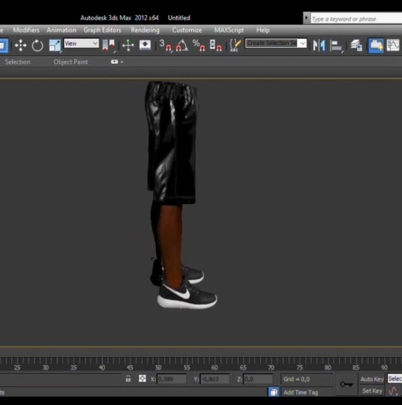This screenshot has width=402, height=405.
Task: Toggle Absolute/Offset transform type-in mode
Action: [142, 379]
